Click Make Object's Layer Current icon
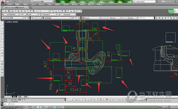The image size is (178, 109). 73,18
